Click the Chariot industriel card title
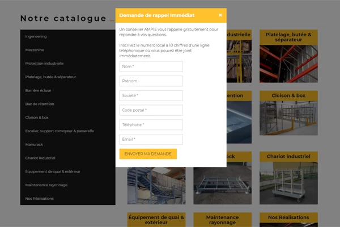 pyautogui.click(x=288, y=157)
